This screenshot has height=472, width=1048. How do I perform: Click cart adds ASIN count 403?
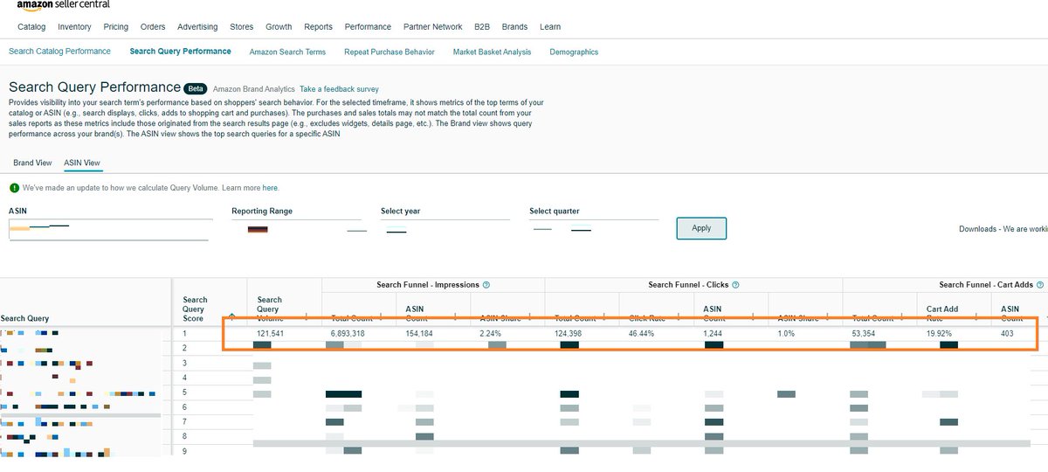[x=1007, y=334]
